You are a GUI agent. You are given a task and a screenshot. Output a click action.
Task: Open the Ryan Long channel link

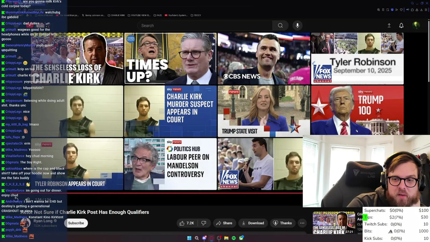[x=43, y=221]
